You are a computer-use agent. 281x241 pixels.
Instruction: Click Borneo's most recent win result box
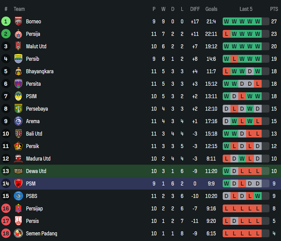click(258, 22)
